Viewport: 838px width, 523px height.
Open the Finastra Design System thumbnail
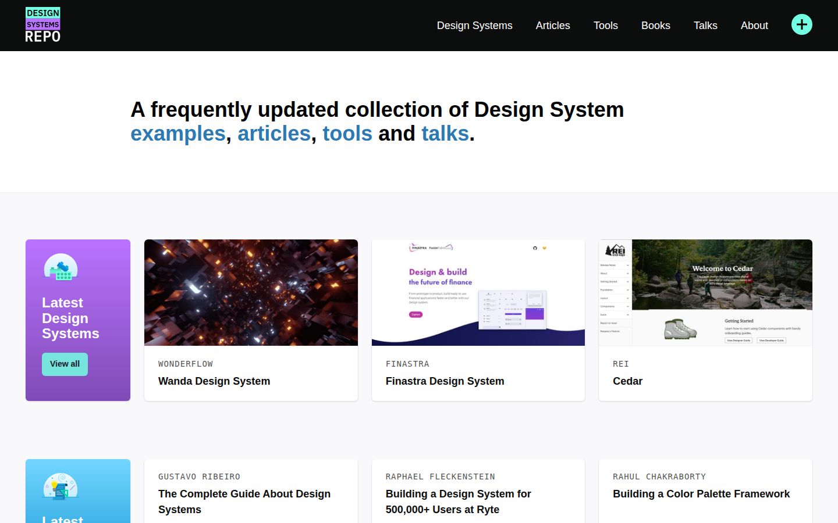(478, 292)
